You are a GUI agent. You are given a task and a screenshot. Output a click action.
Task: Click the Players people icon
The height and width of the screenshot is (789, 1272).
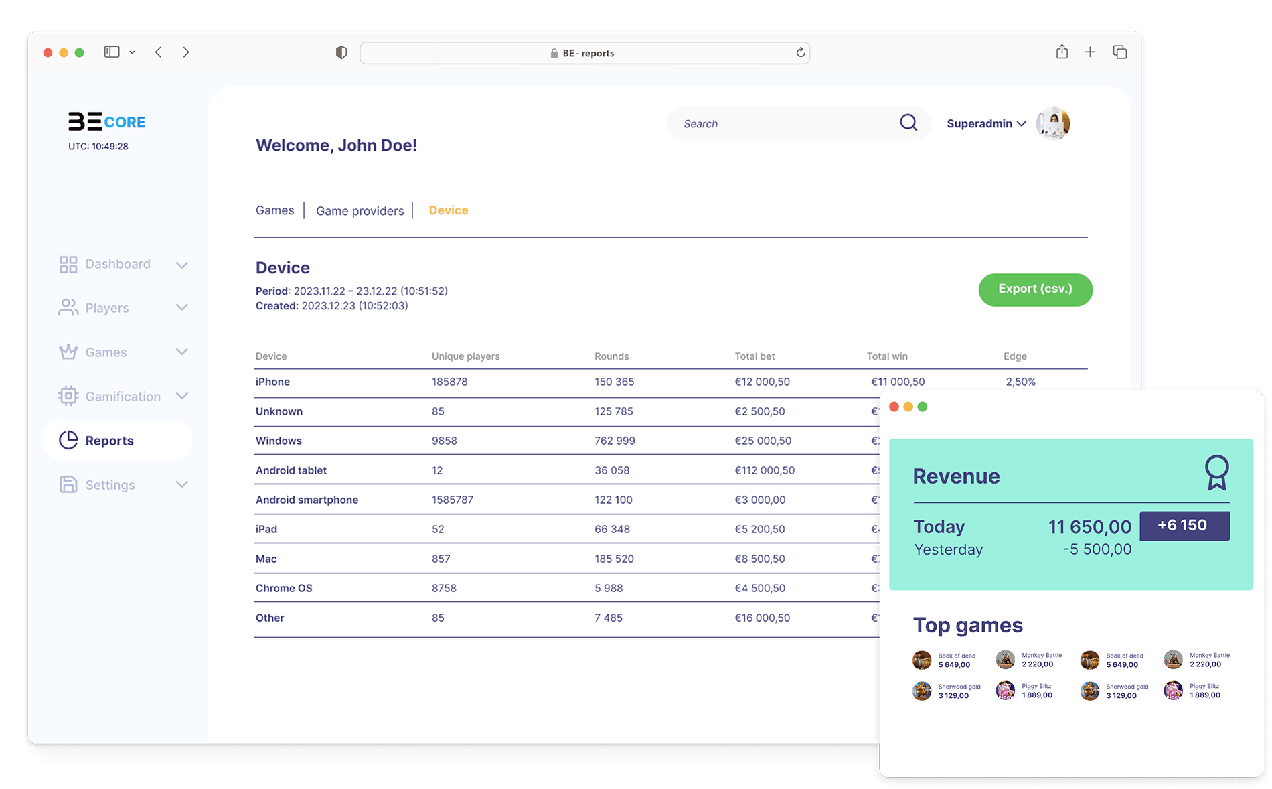click(x=68, y=307)
